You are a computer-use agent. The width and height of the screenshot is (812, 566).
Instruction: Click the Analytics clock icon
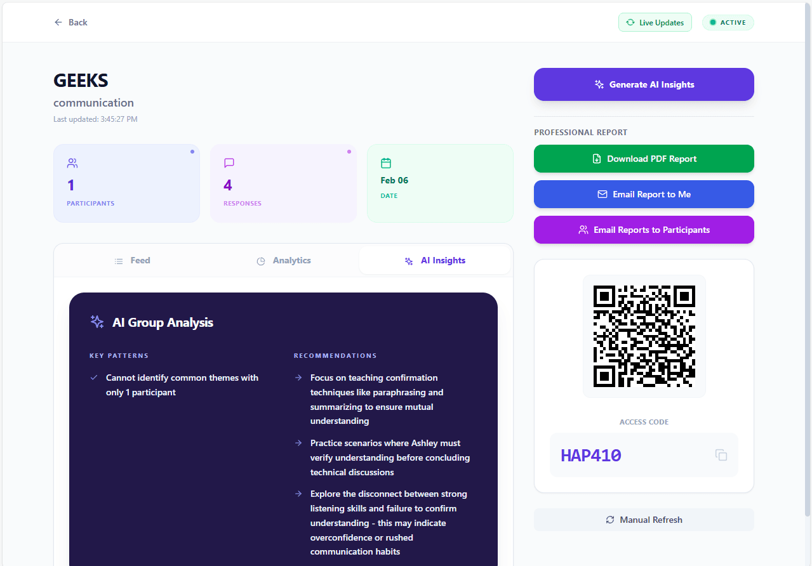[x=261, y=260]
